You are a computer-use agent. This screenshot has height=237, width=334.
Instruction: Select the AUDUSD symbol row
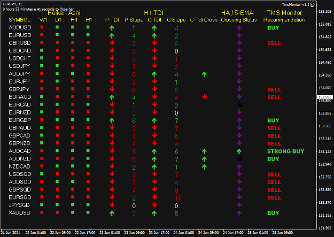157,28
